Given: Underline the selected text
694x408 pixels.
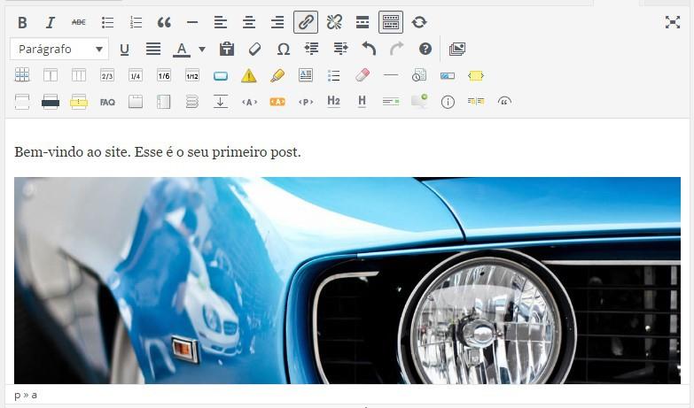Looking at the screenshot, I should click(x=124, y=49).
